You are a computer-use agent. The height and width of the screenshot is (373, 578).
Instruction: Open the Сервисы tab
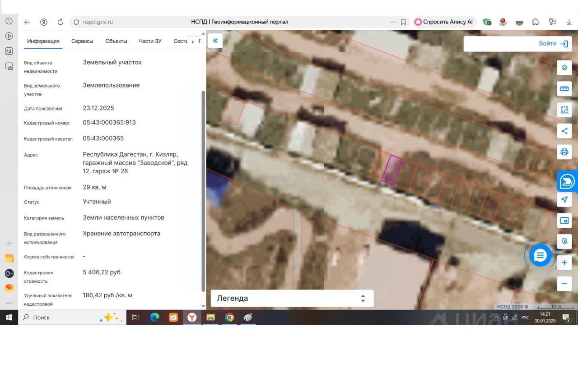click(82, 41)
